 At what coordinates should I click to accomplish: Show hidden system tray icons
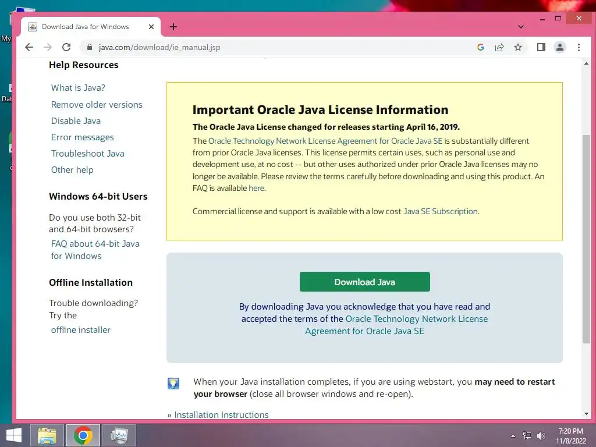click(513, 436)
